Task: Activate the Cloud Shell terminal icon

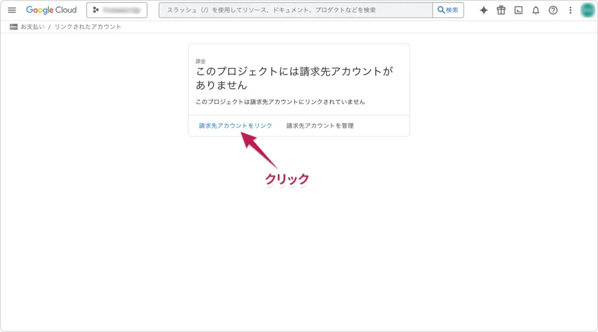Action: [518, 10]
